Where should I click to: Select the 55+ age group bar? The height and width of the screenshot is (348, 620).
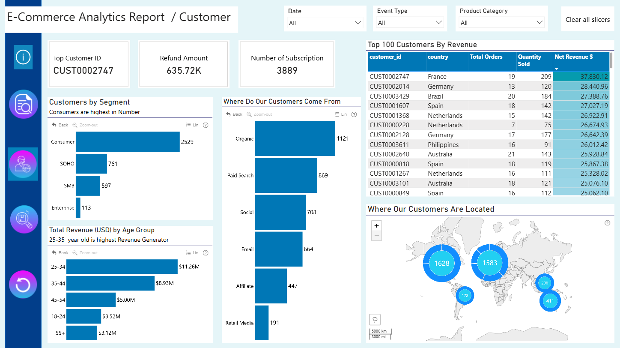(82, 333)
